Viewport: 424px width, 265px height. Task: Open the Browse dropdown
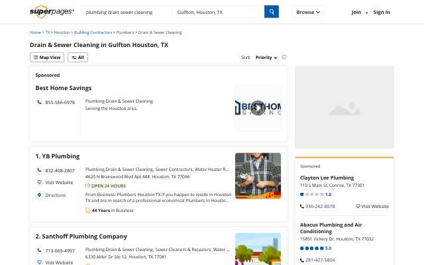click(308, 12)
